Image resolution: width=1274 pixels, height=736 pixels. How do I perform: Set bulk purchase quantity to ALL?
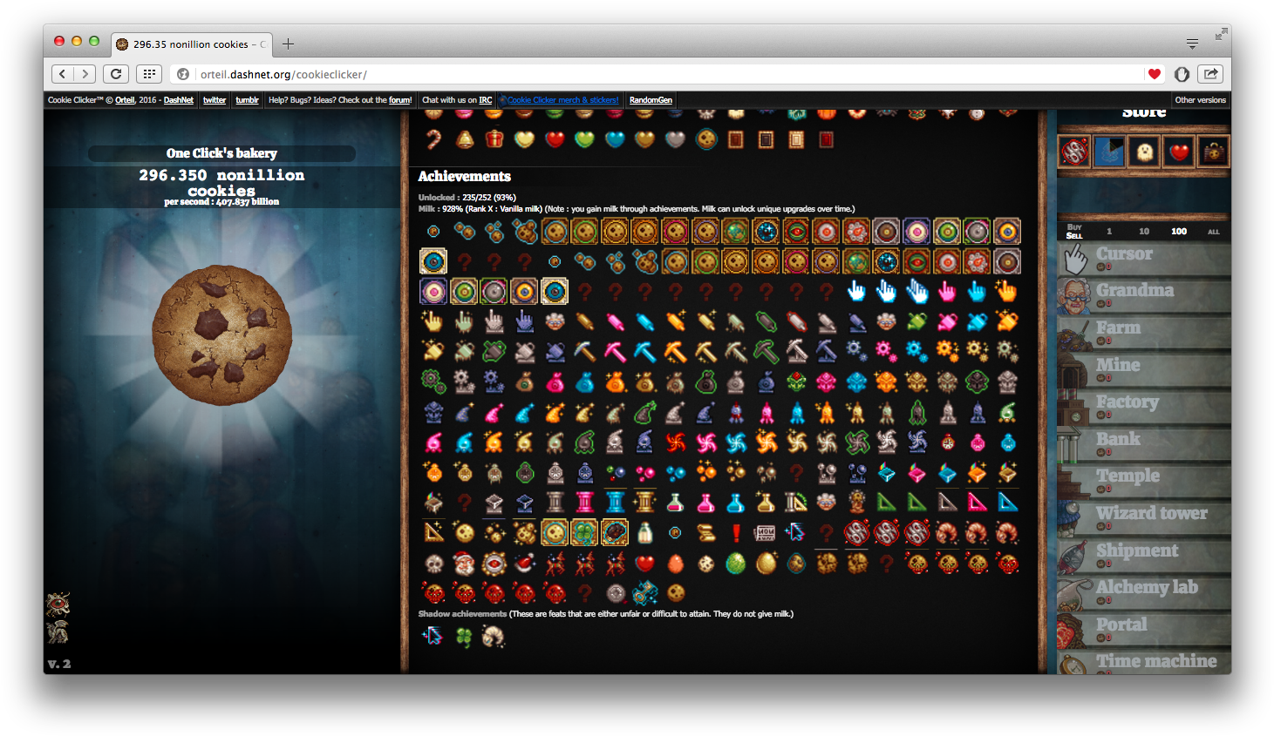pyautogui.click(x=1213, y=231)
